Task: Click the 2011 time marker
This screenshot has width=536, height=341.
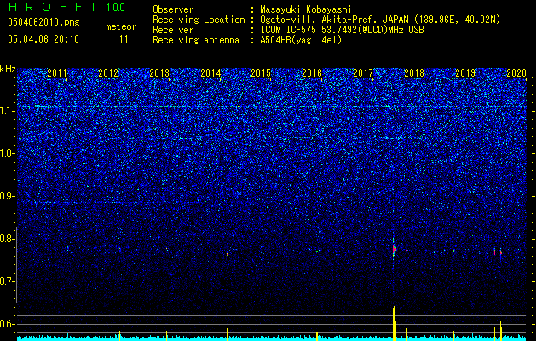Action: click(x=57, y=73)
